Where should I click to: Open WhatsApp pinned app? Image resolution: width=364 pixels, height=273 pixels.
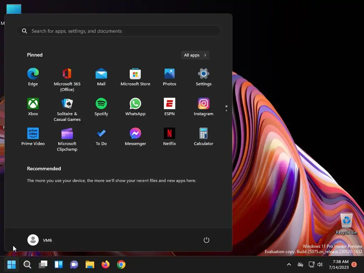tap(135, 107)
